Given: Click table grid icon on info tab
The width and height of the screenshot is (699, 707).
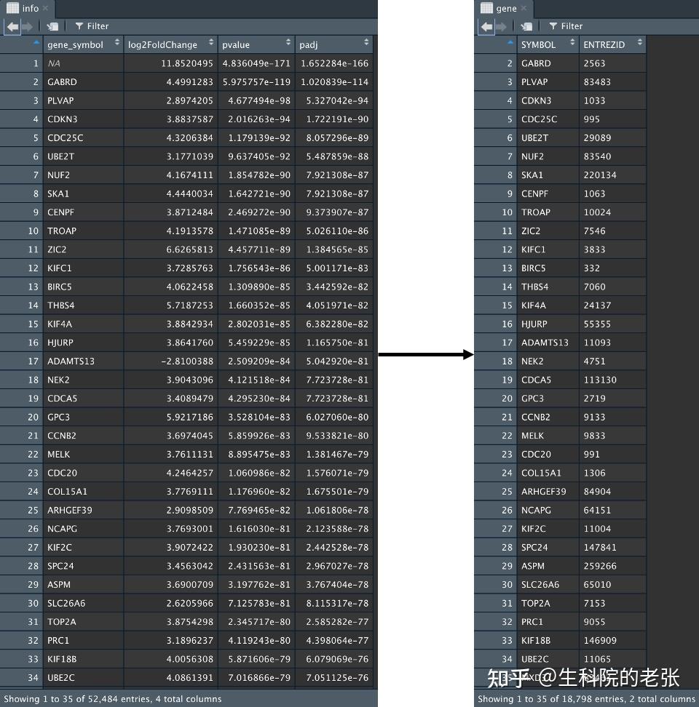Looking at the screenshot, I should point(12,8).
